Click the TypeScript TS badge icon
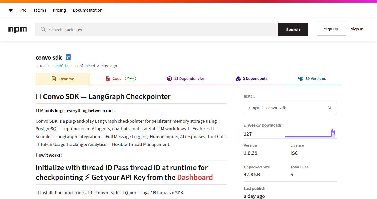Viewport: 377px width, 199px height. click(68, 58)
